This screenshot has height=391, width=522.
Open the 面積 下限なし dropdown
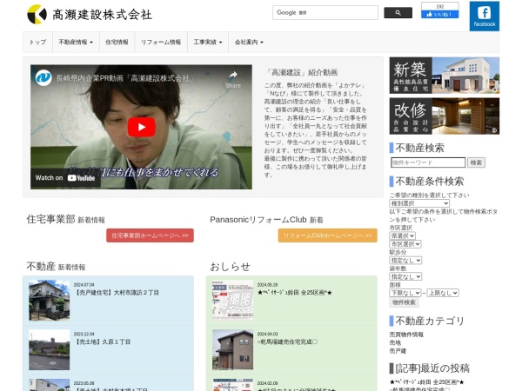[x=405, y=293]
